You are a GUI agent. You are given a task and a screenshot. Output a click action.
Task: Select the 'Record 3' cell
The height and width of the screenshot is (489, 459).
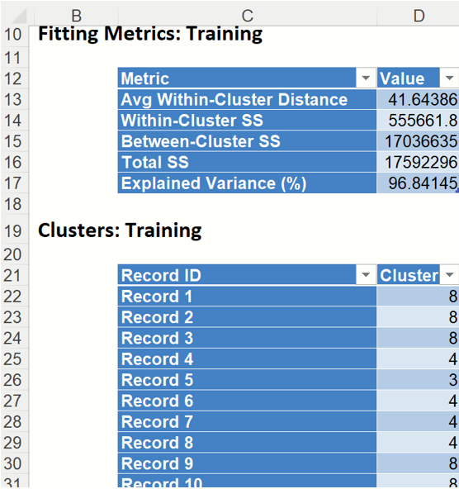[247, 338]
